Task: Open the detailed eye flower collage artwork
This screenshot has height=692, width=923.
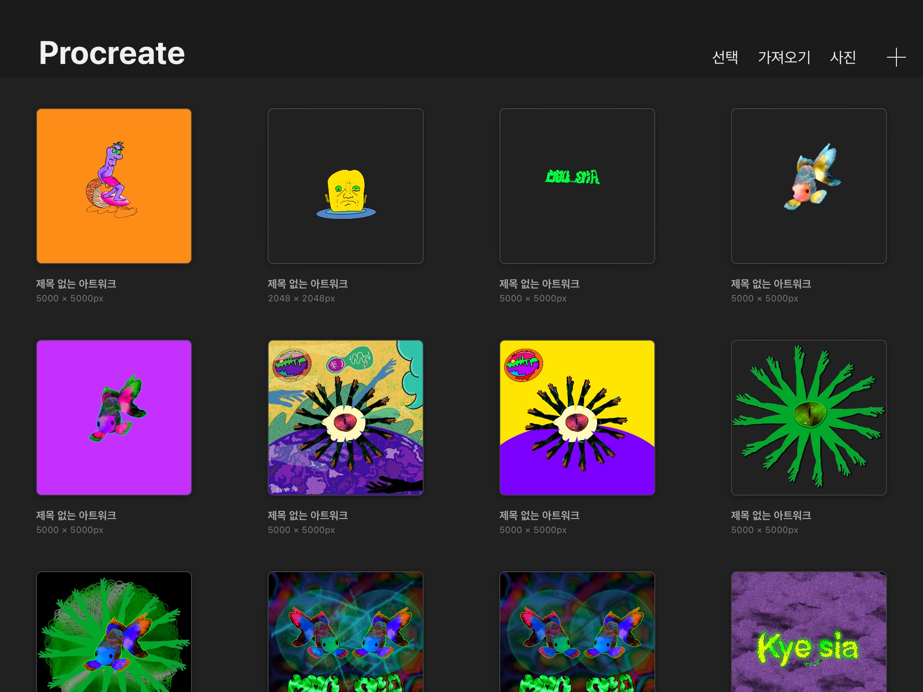Action: point(346,417)
